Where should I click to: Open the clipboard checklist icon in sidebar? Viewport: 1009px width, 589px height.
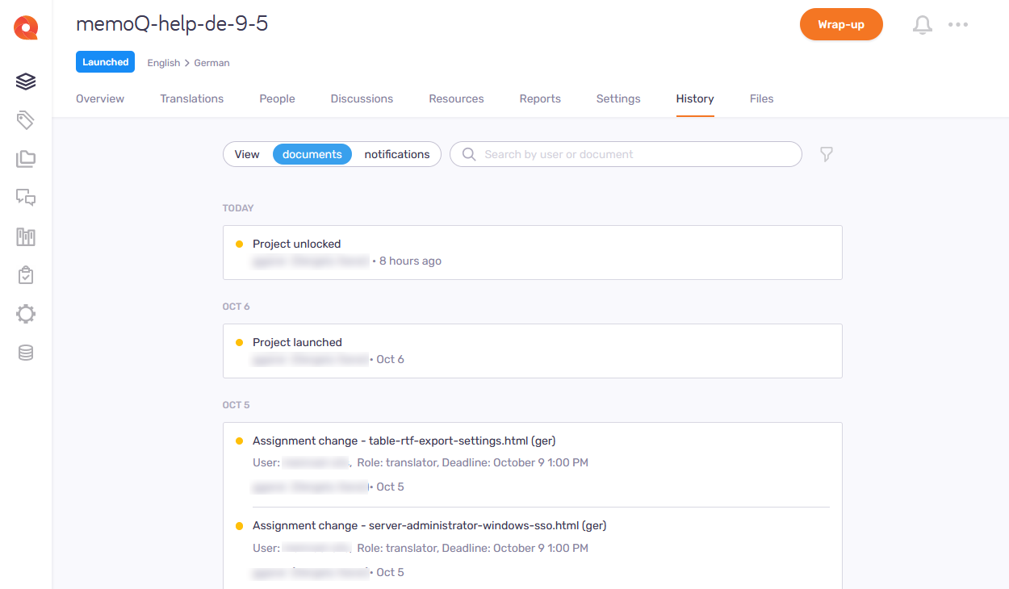point(26,275)
